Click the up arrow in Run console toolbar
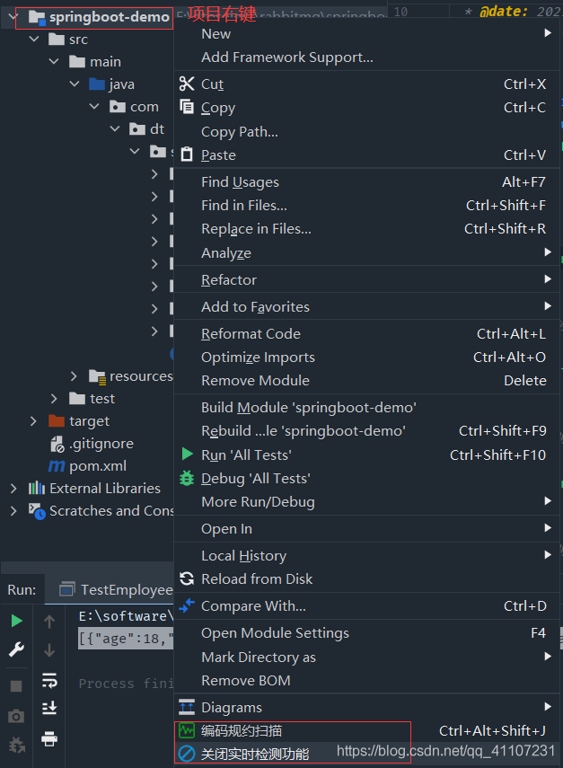 49,621
